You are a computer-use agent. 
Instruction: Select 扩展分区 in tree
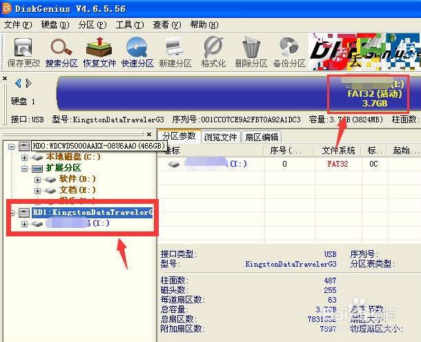point(63,168)
